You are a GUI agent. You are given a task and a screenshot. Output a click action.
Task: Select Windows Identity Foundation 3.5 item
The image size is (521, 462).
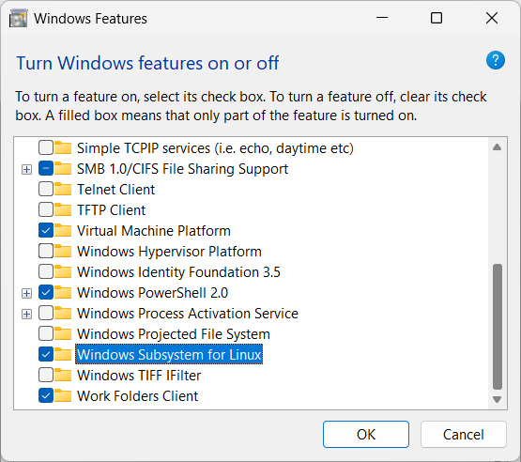(x=178, y=272)
